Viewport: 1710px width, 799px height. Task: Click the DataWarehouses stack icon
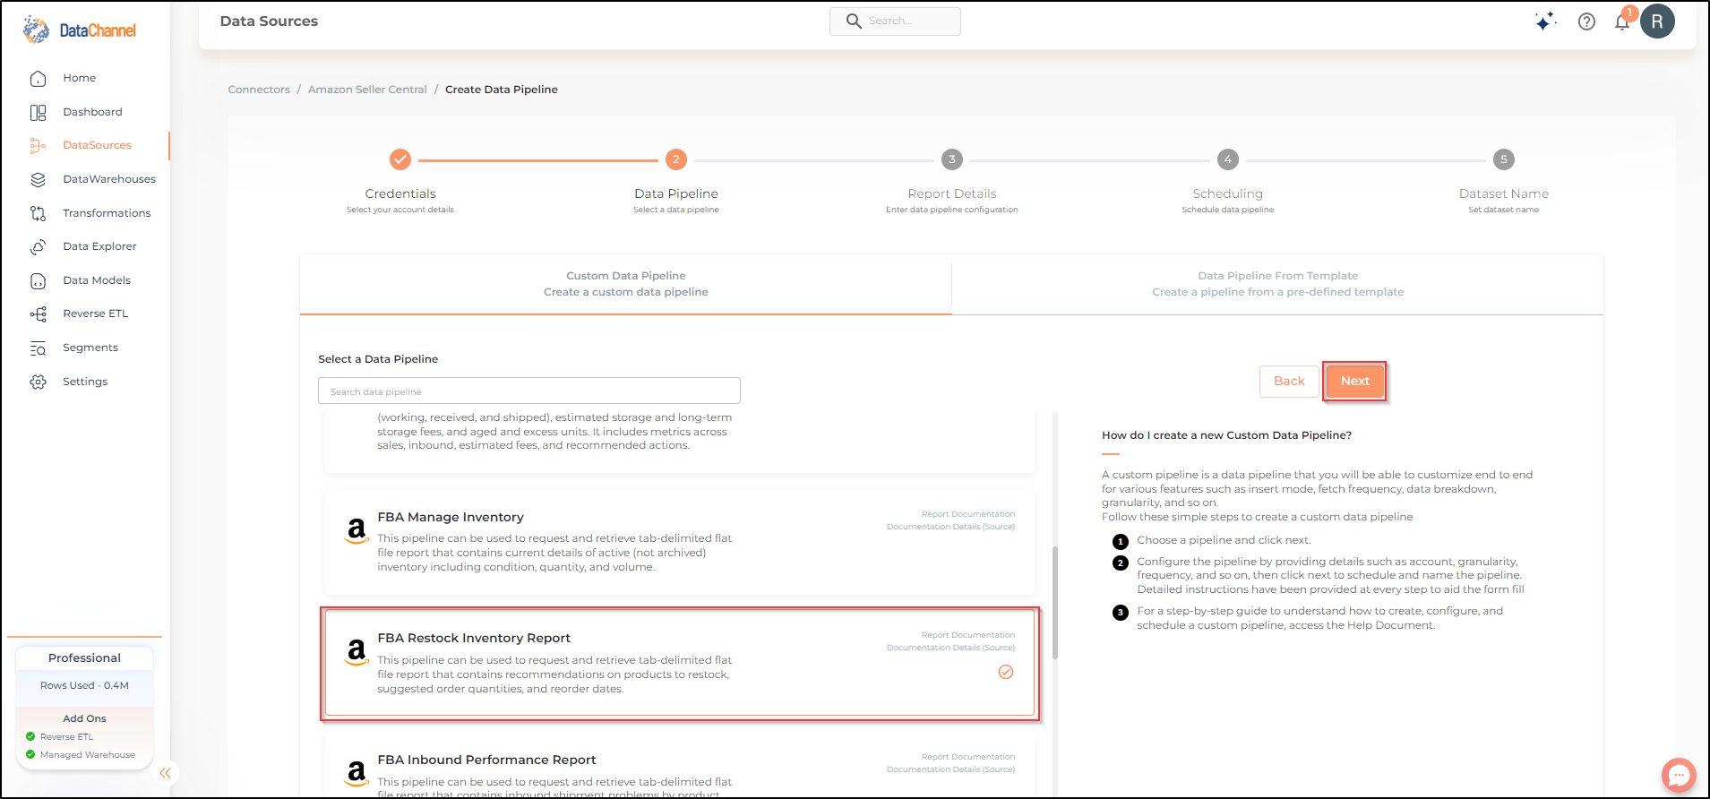[38, 180]
